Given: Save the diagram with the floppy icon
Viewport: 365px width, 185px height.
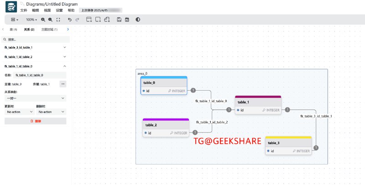Looking at the screenshot, I should coord(119,20).
